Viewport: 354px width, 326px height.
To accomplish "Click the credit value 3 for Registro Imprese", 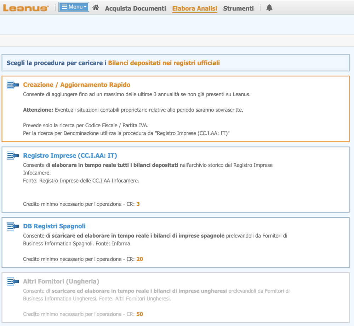I will tap(138, 204).
